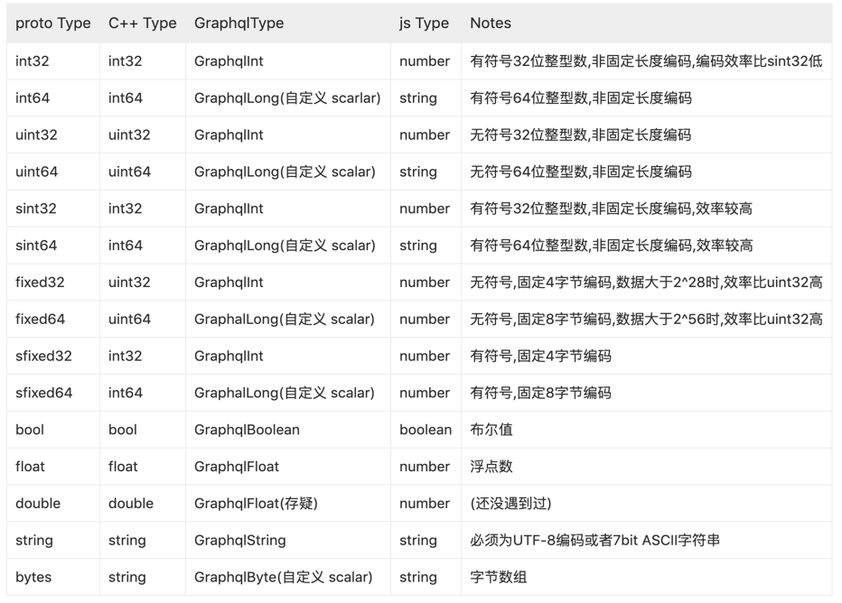Click the GraphqlFloat(存疑) cell
The height and width of the screenshot is (603, 842).
click(288, 503)
